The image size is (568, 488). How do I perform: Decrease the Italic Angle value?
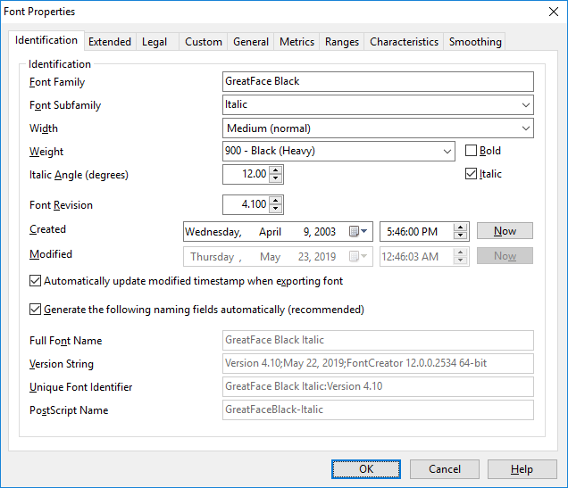[x=276, y=179]
